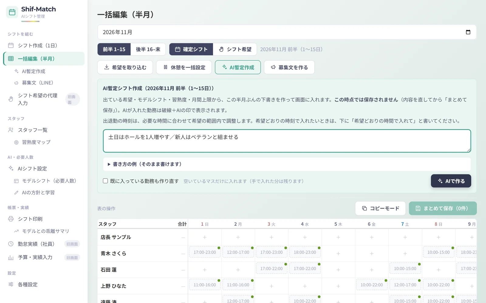Click the 募集文を作る button
Viewport: 486px width, 303px height.
point(289,67)
